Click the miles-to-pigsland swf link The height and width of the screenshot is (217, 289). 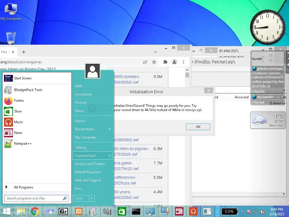pos(131,151)
